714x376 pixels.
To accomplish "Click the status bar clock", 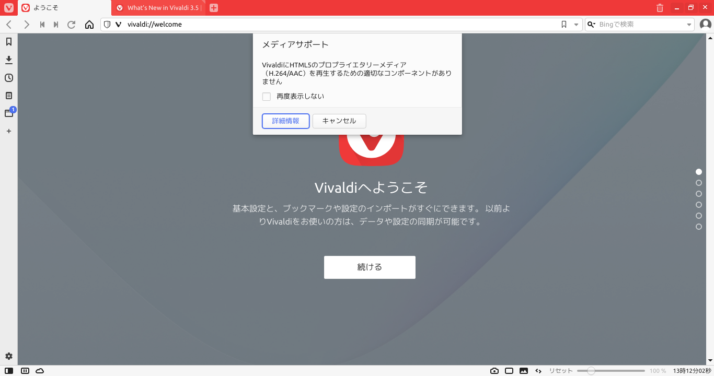I will point(692,371).
